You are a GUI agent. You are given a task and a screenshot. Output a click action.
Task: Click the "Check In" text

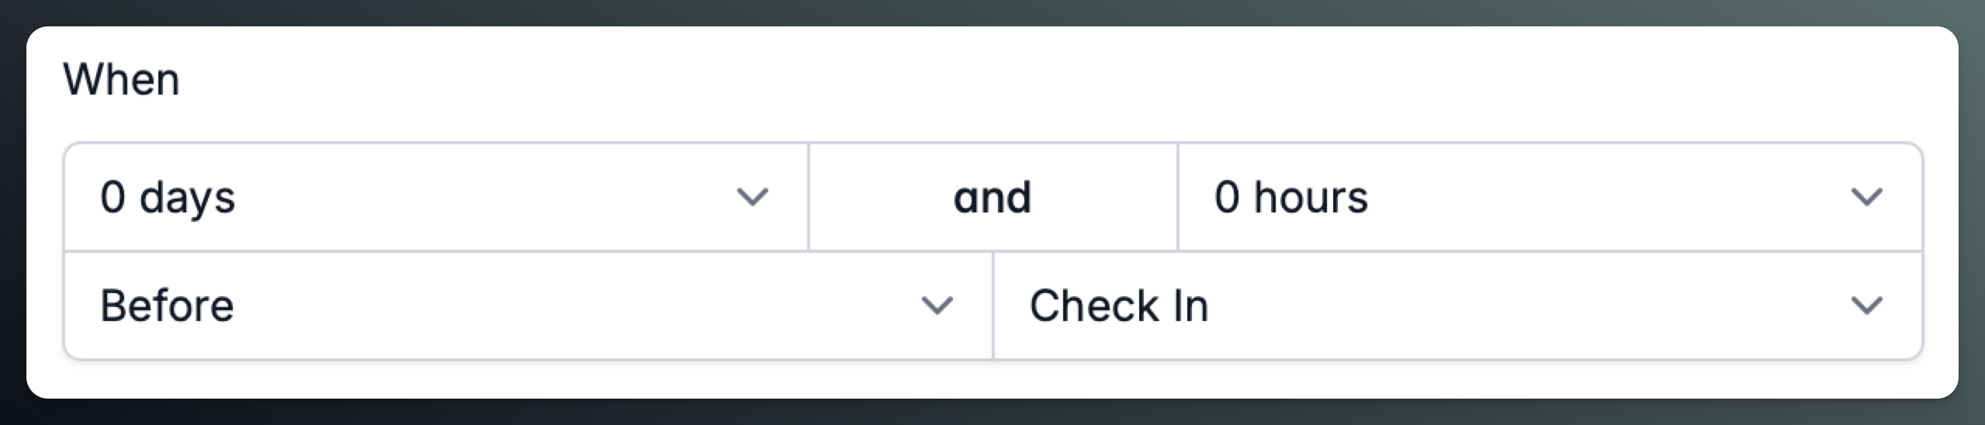coord(1119,306)
